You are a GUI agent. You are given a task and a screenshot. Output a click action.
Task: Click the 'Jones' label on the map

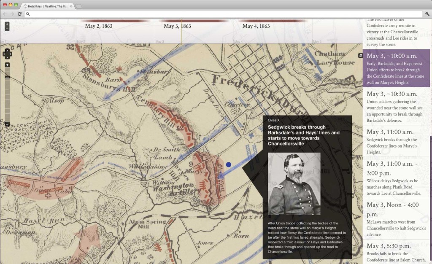click(205, 243)
